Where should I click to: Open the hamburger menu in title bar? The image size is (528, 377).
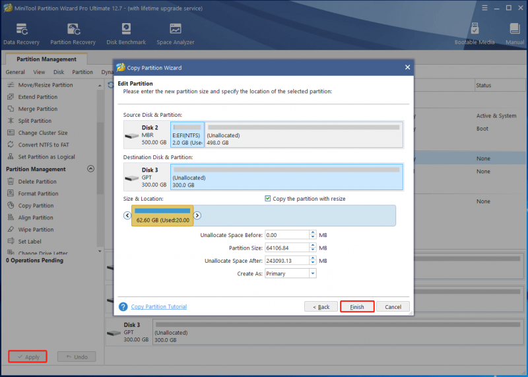(484, 8)
